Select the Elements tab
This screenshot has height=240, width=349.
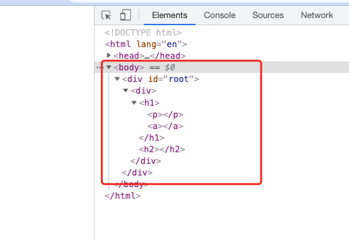point(170,15)
